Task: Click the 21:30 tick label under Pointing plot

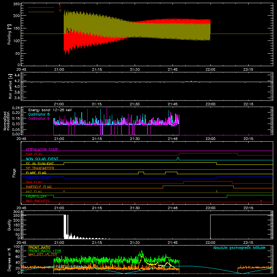Action: pos(135,70)
